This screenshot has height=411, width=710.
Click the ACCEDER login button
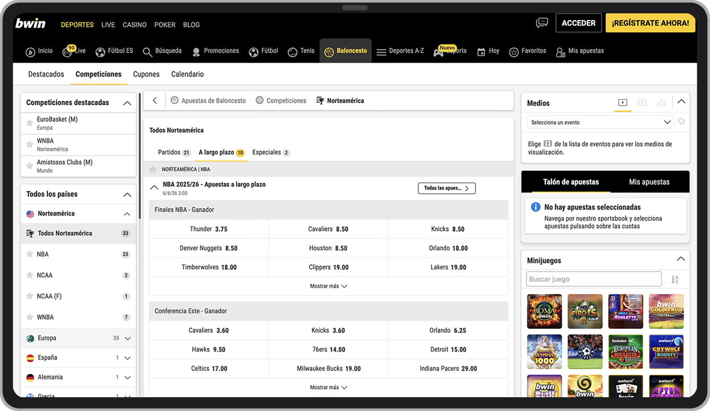(x=578, y=23)
